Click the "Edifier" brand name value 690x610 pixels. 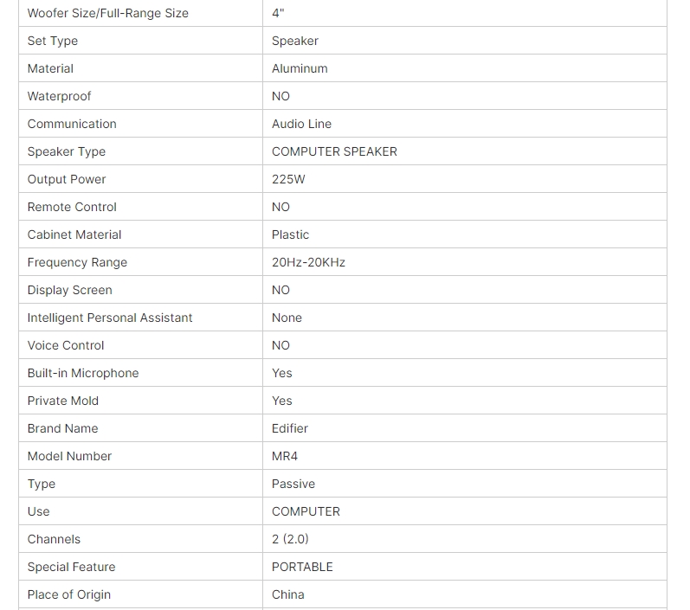[290, 428]
